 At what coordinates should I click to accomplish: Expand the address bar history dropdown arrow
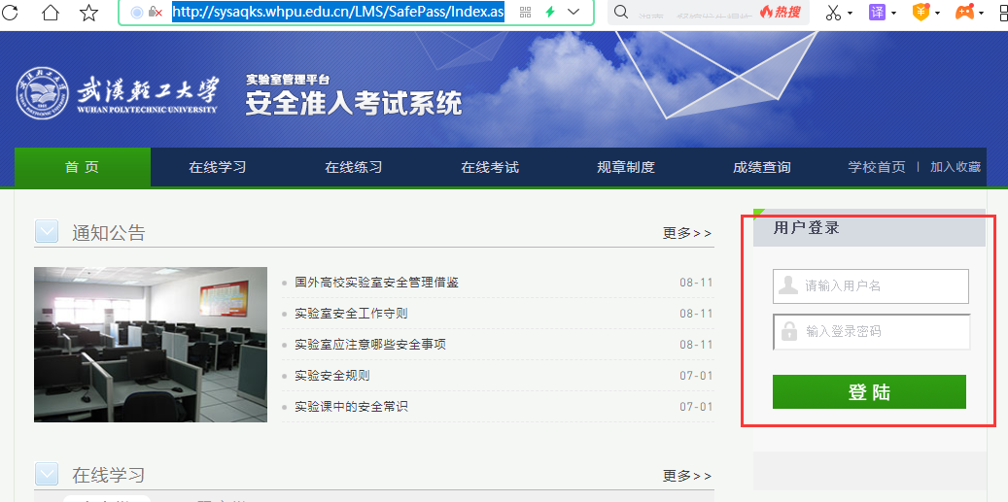click(x=574, y=12)
